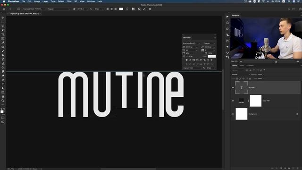Screen dimensions: 302x170
Task: Select the Frame tool
Action: click(3, 39)
